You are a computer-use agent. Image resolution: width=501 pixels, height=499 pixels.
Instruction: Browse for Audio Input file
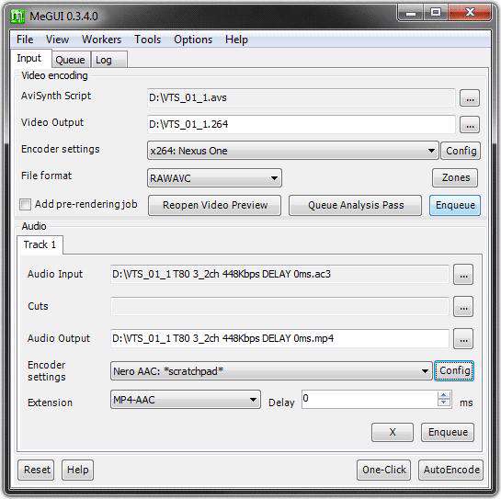[x=463, y=275]
